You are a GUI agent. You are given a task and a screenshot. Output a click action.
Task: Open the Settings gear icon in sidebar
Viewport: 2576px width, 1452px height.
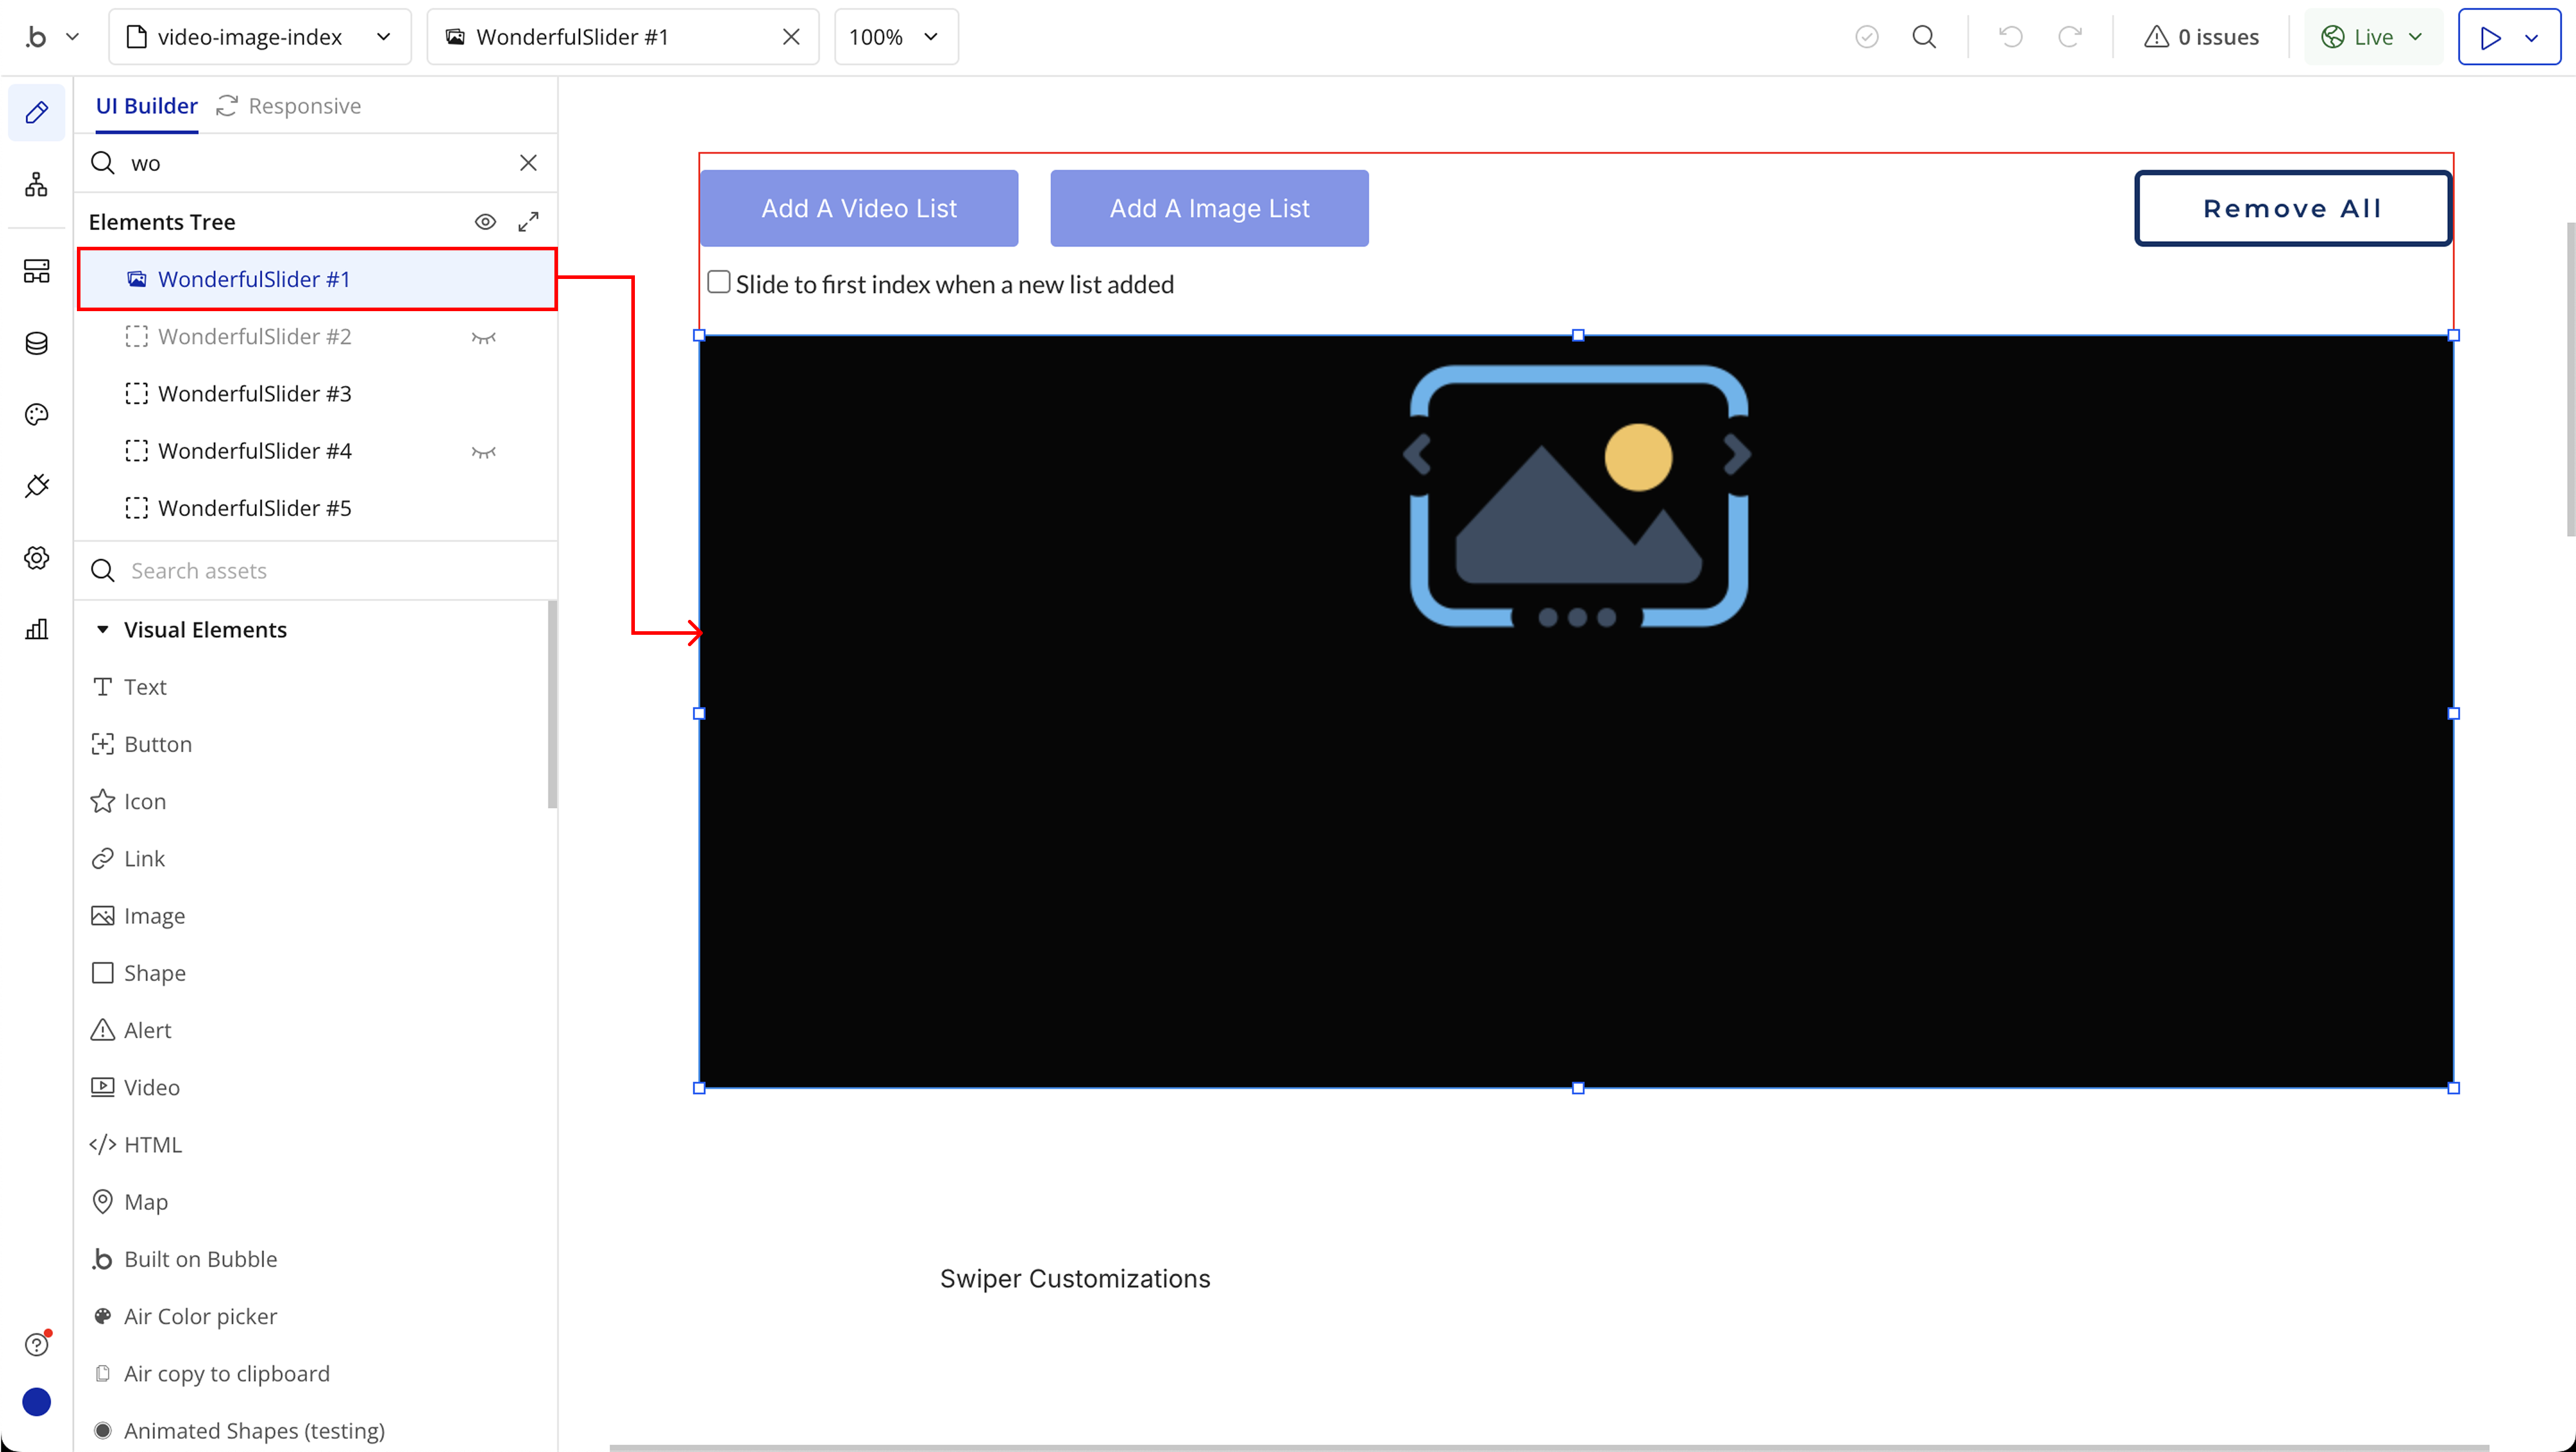click(x=36, y=558)
